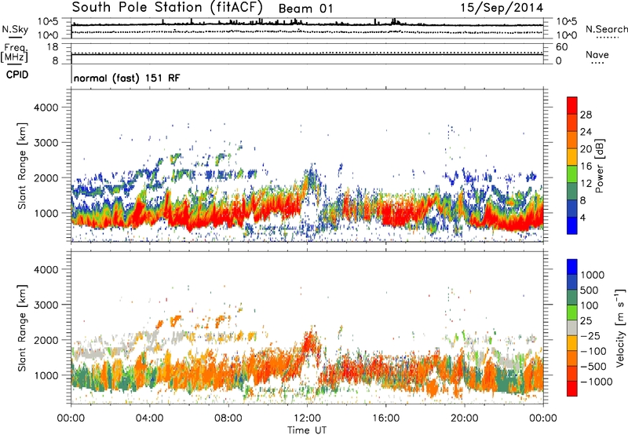Select the 500 label on Velocity colorbar
628x435 pixels.
point(590,290)
